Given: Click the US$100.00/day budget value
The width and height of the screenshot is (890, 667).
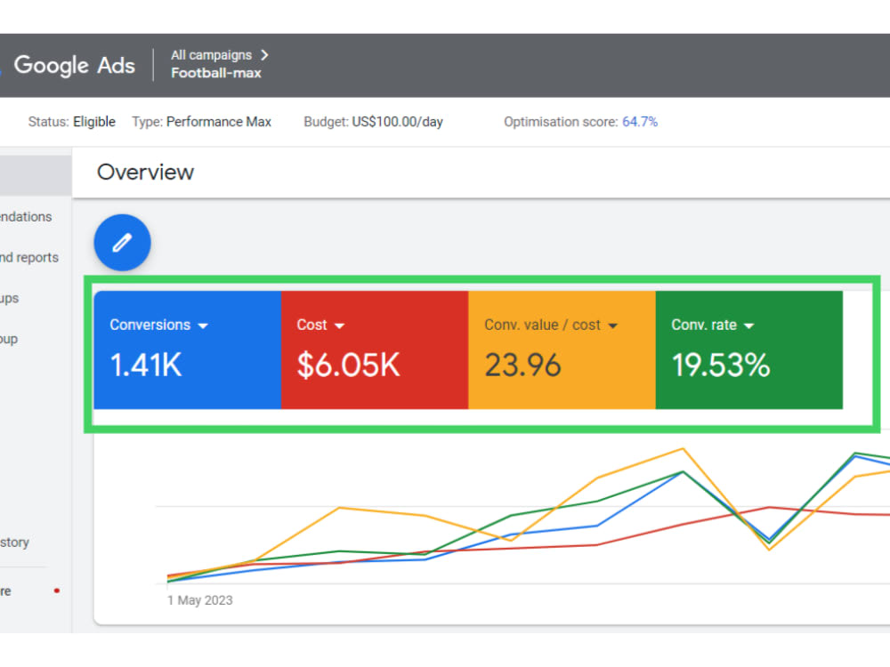Looking at the screenshot, I should coord(402,122).
